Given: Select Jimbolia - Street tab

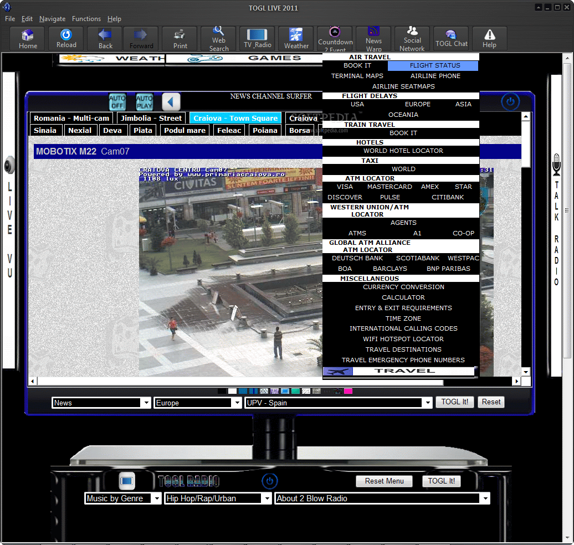Looking at the screenshot, I should [x=151, y=118].
